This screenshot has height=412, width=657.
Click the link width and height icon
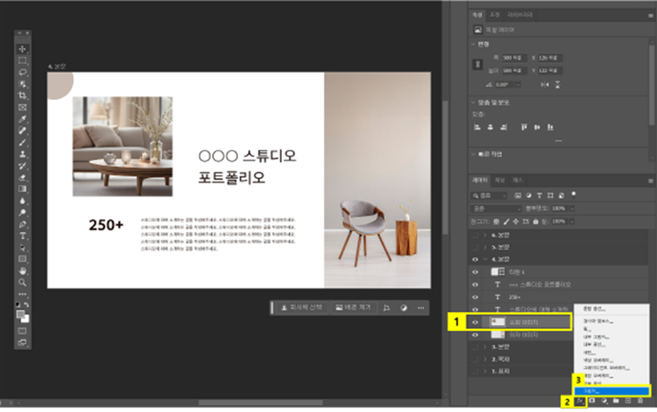478,65
